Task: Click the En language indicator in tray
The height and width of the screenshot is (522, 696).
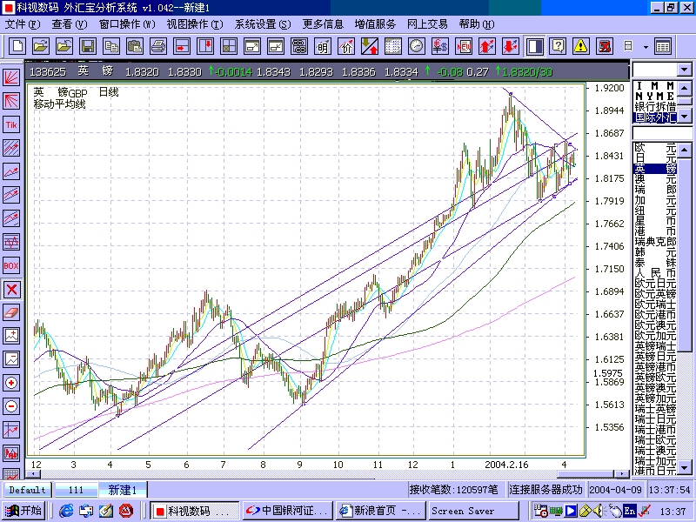Action: pyautogui.click(x=629, y=511)
